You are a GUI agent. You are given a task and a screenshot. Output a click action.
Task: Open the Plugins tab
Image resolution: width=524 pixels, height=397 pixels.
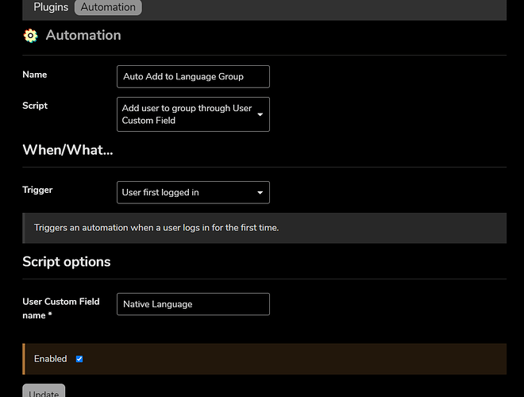click(x=51, y=7)
